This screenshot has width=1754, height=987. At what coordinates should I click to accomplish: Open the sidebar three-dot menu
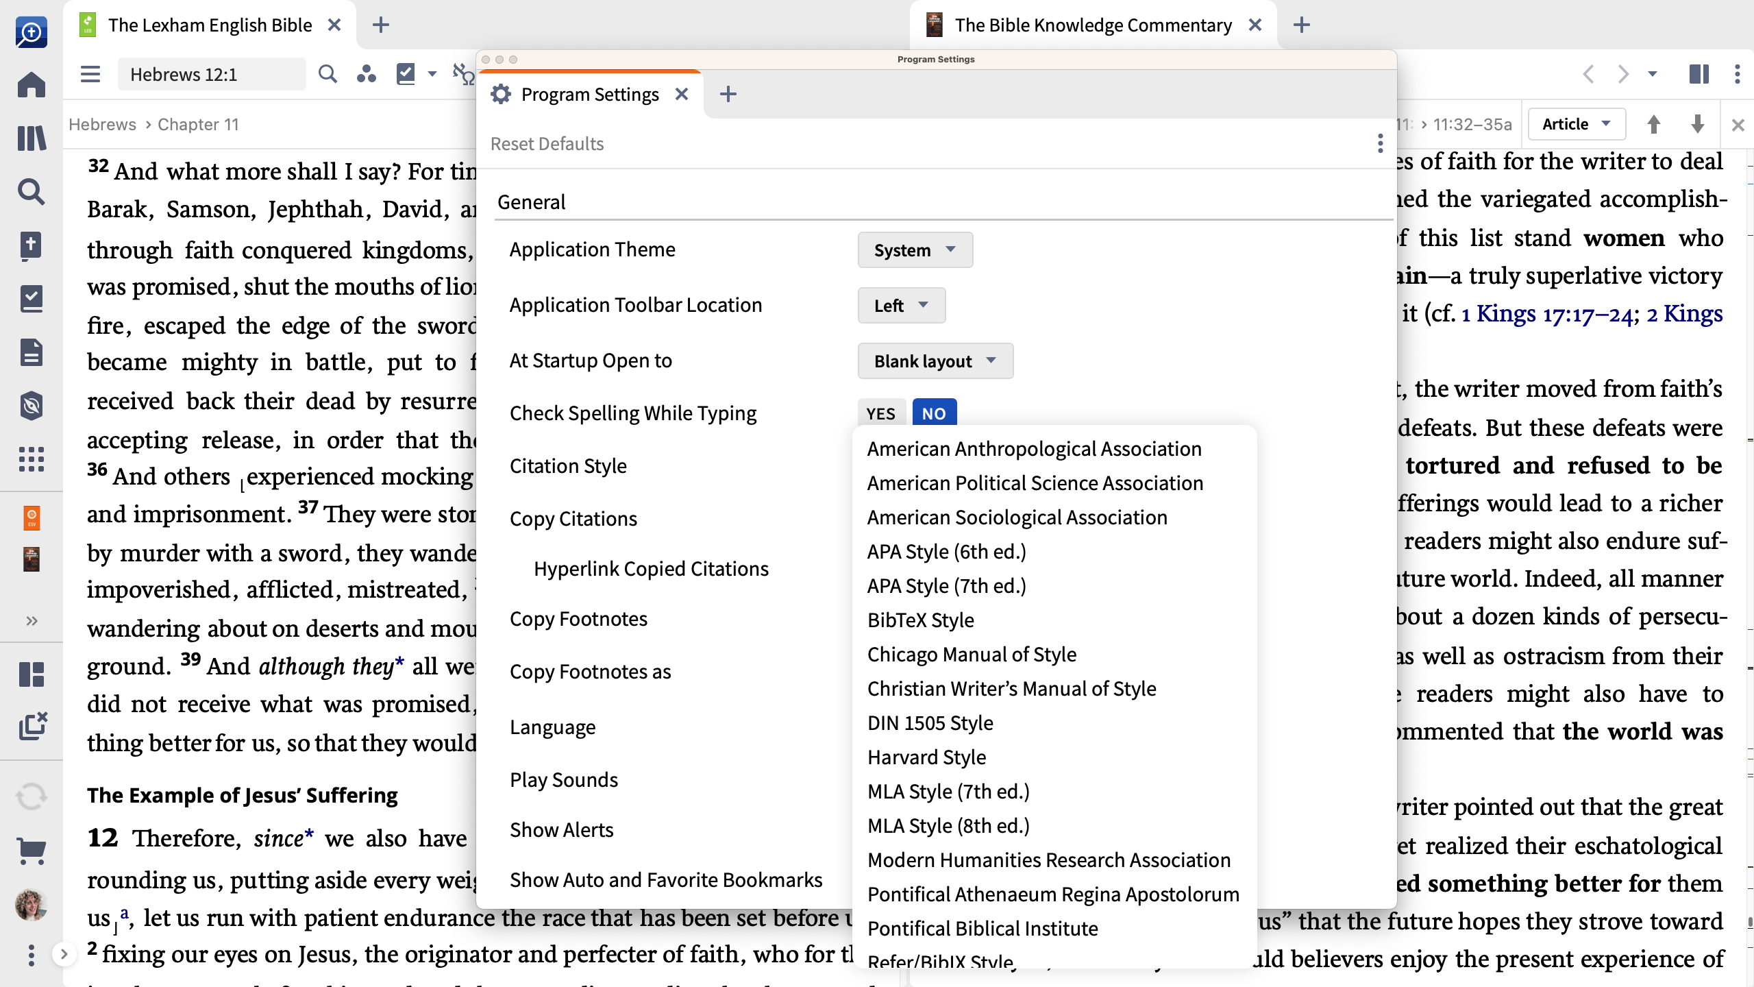point(32,955)
